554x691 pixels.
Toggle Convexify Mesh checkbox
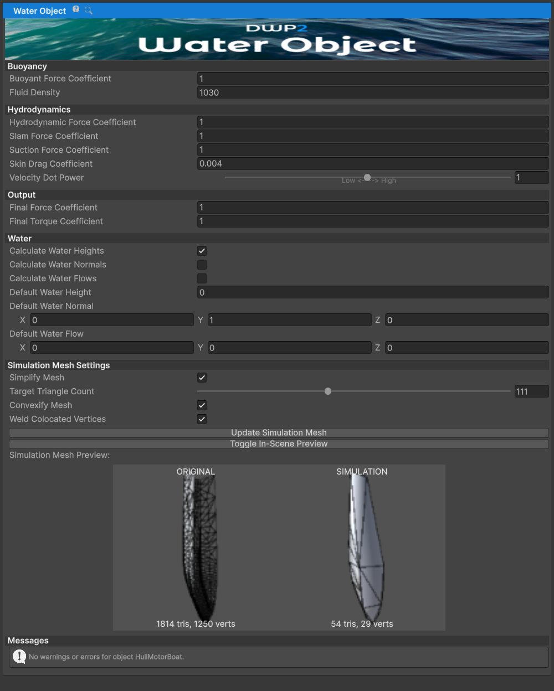tap(202, 405)
